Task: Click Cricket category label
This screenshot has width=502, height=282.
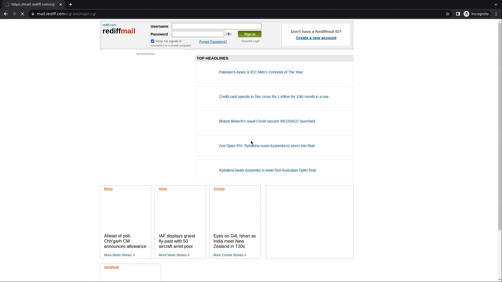Action: [219, 189]
